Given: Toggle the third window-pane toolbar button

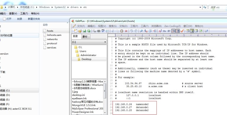Looking at the screenshot, I should tap(197, 31).
